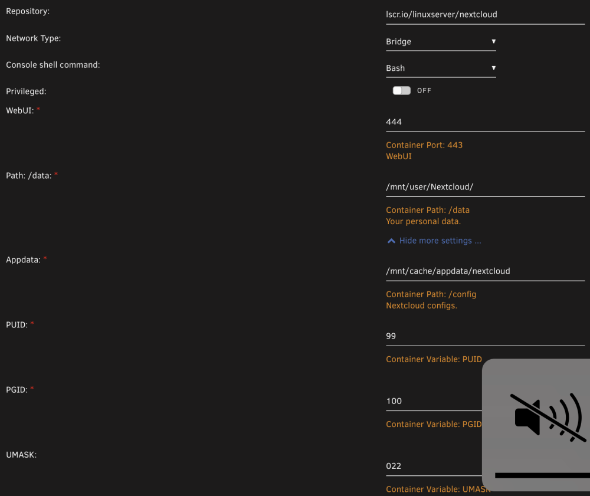Click the 'UMASK:' label
The height and width of the screenshot is (496, 590).
pyautogui.click(x=21, y=455)
